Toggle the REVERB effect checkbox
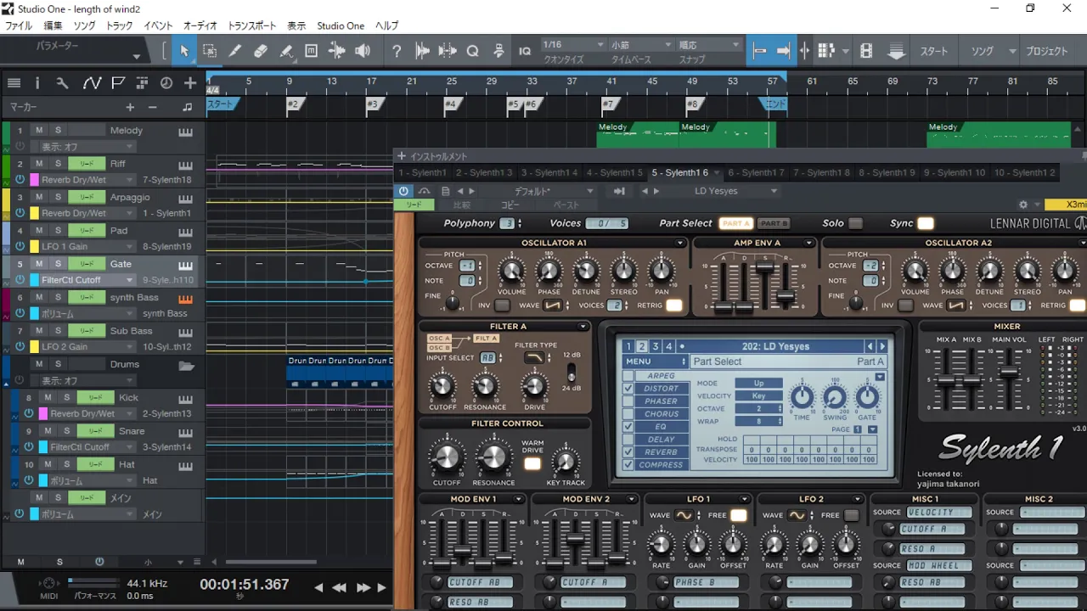This screenshot has height=611, width=1087. 628,452
